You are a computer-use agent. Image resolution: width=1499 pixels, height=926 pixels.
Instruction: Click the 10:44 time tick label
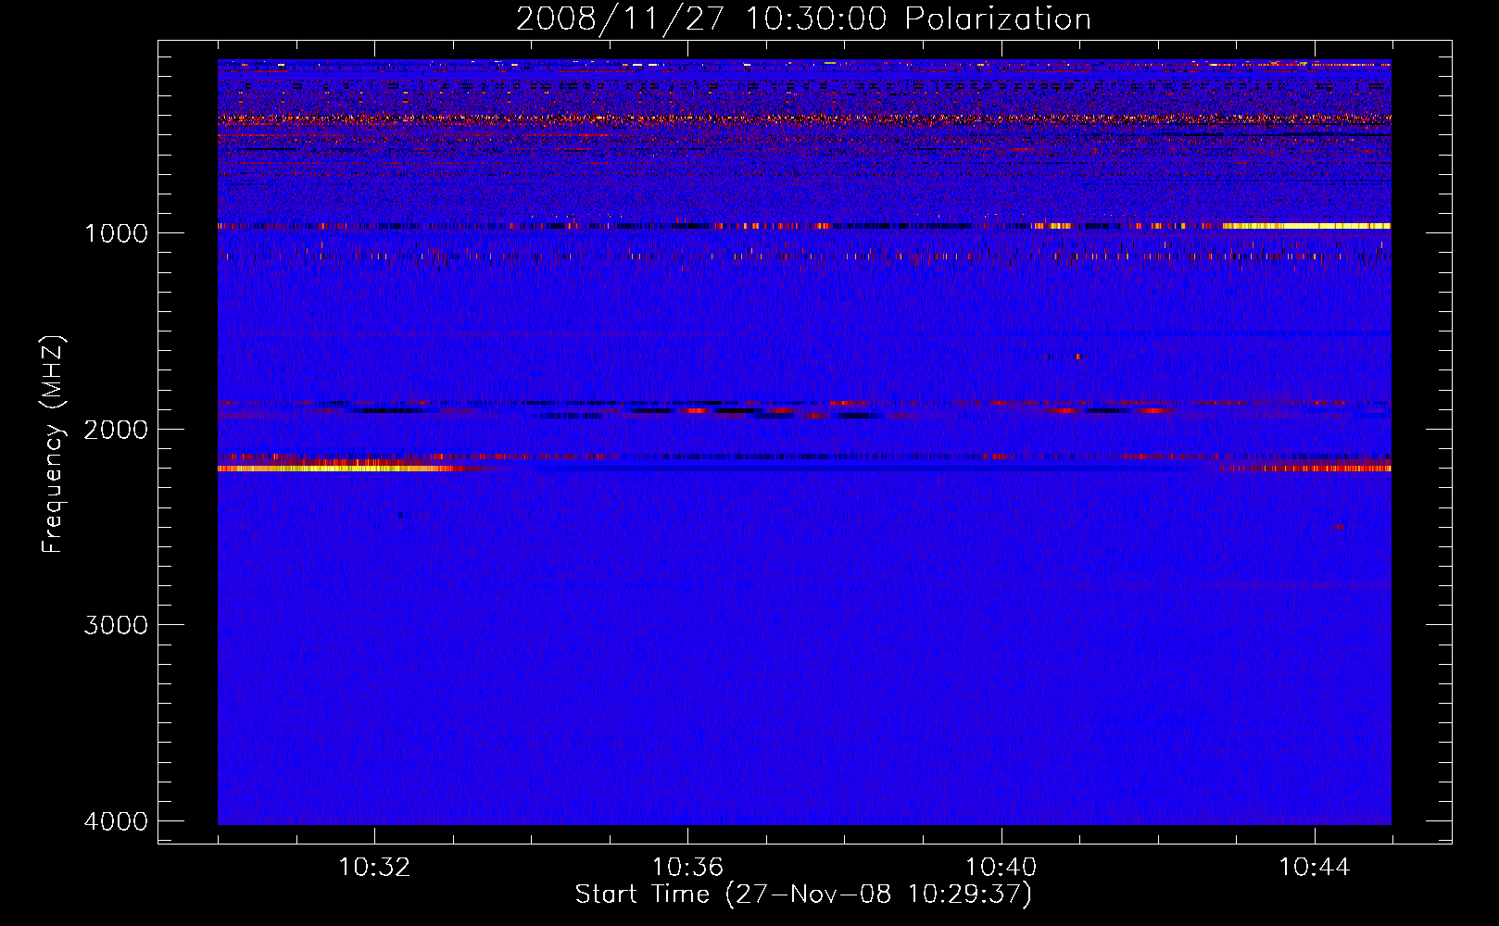tap(1315, 868)
